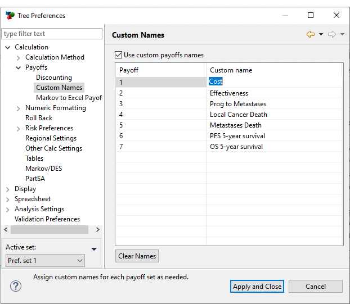This screenshot has height=304, width=350.
Task: Open the help question mark icon
Action: [x=16, y=286]
